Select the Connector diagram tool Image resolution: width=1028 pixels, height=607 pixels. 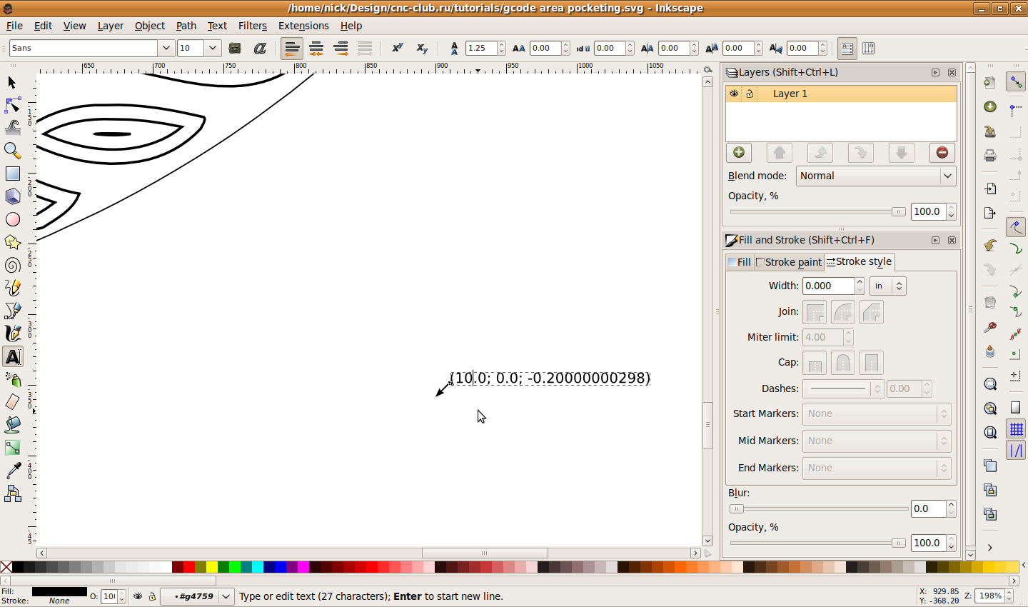[x=12, y=493]
